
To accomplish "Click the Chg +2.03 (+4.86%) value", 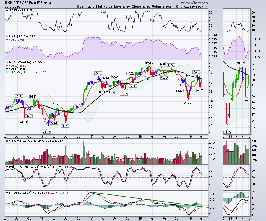I will coord(190,6).
